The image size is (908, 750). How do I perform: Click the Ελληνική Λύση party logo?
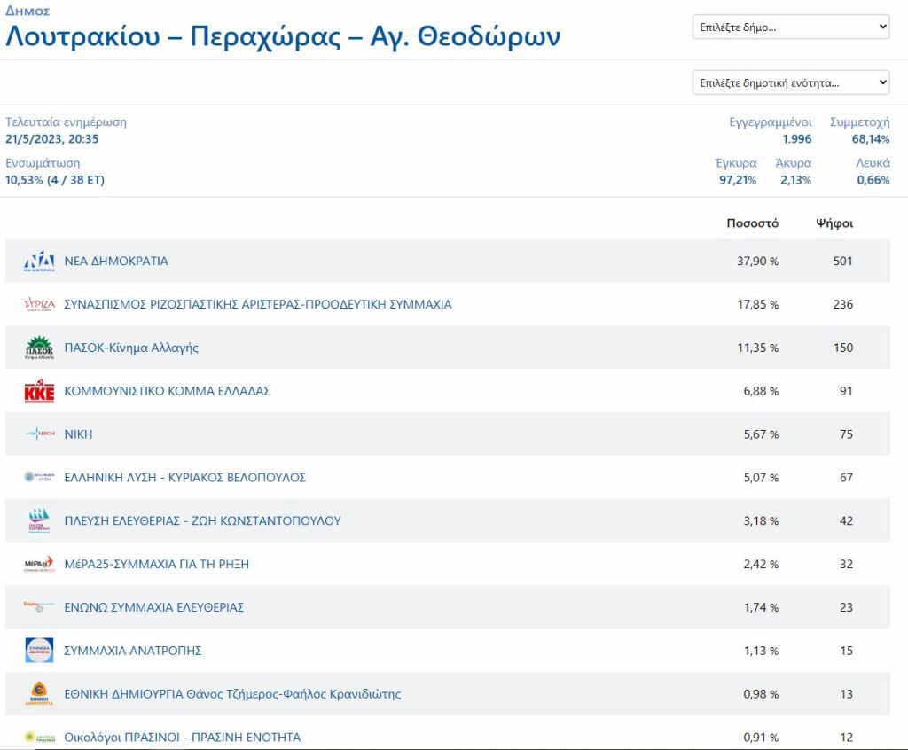coord(39,478)
